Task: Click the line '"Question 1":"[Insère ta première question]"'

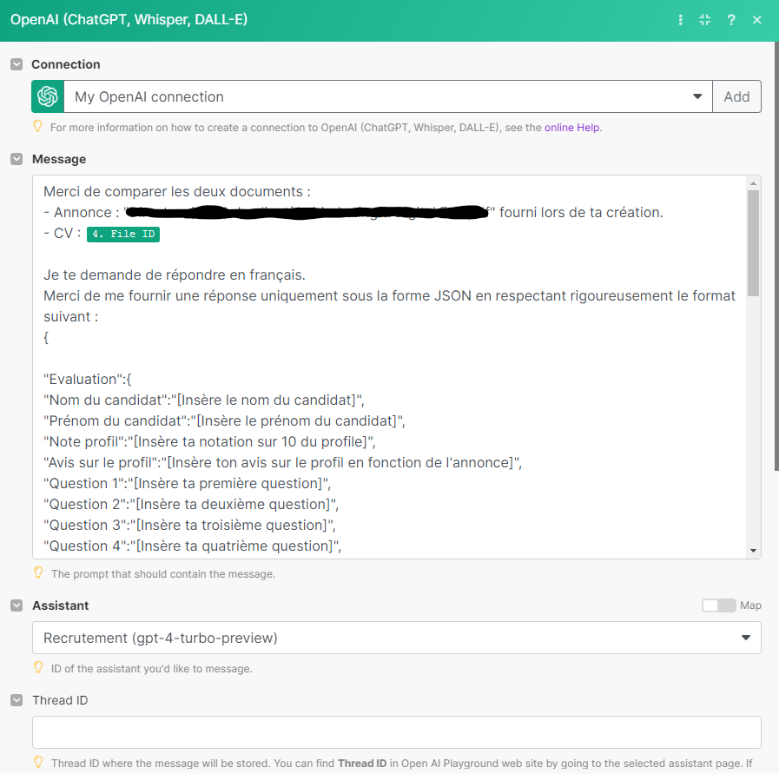Action: point(188,483)
